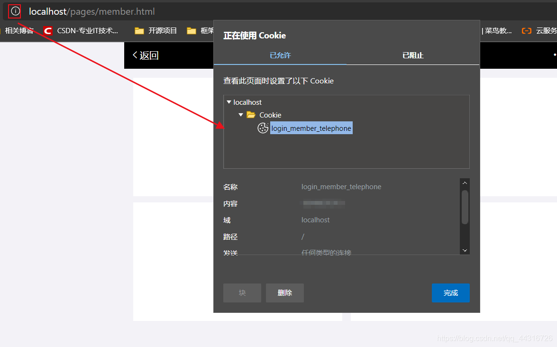This screenshot has width=557, height=347.
Task: Open the 相关博客 bookmark
Action: click(x=19, y=31)
